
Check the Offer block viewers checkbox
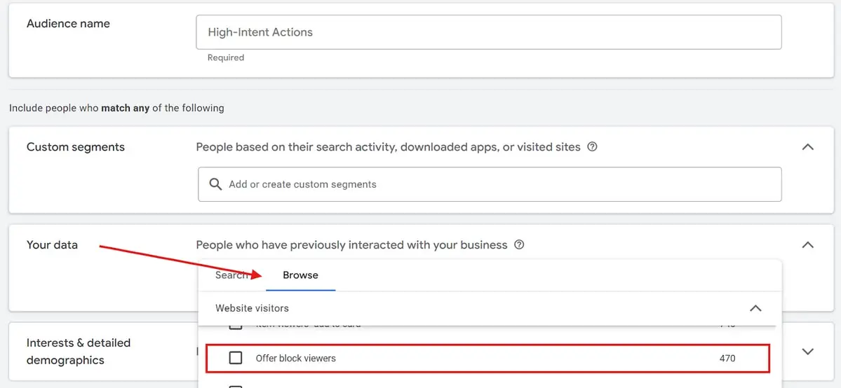click(236, 358)
